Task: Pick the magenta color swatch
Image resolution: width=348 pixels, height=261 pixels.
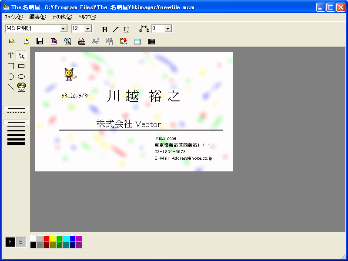Action: pyautogui.click(x=79, y=238)
